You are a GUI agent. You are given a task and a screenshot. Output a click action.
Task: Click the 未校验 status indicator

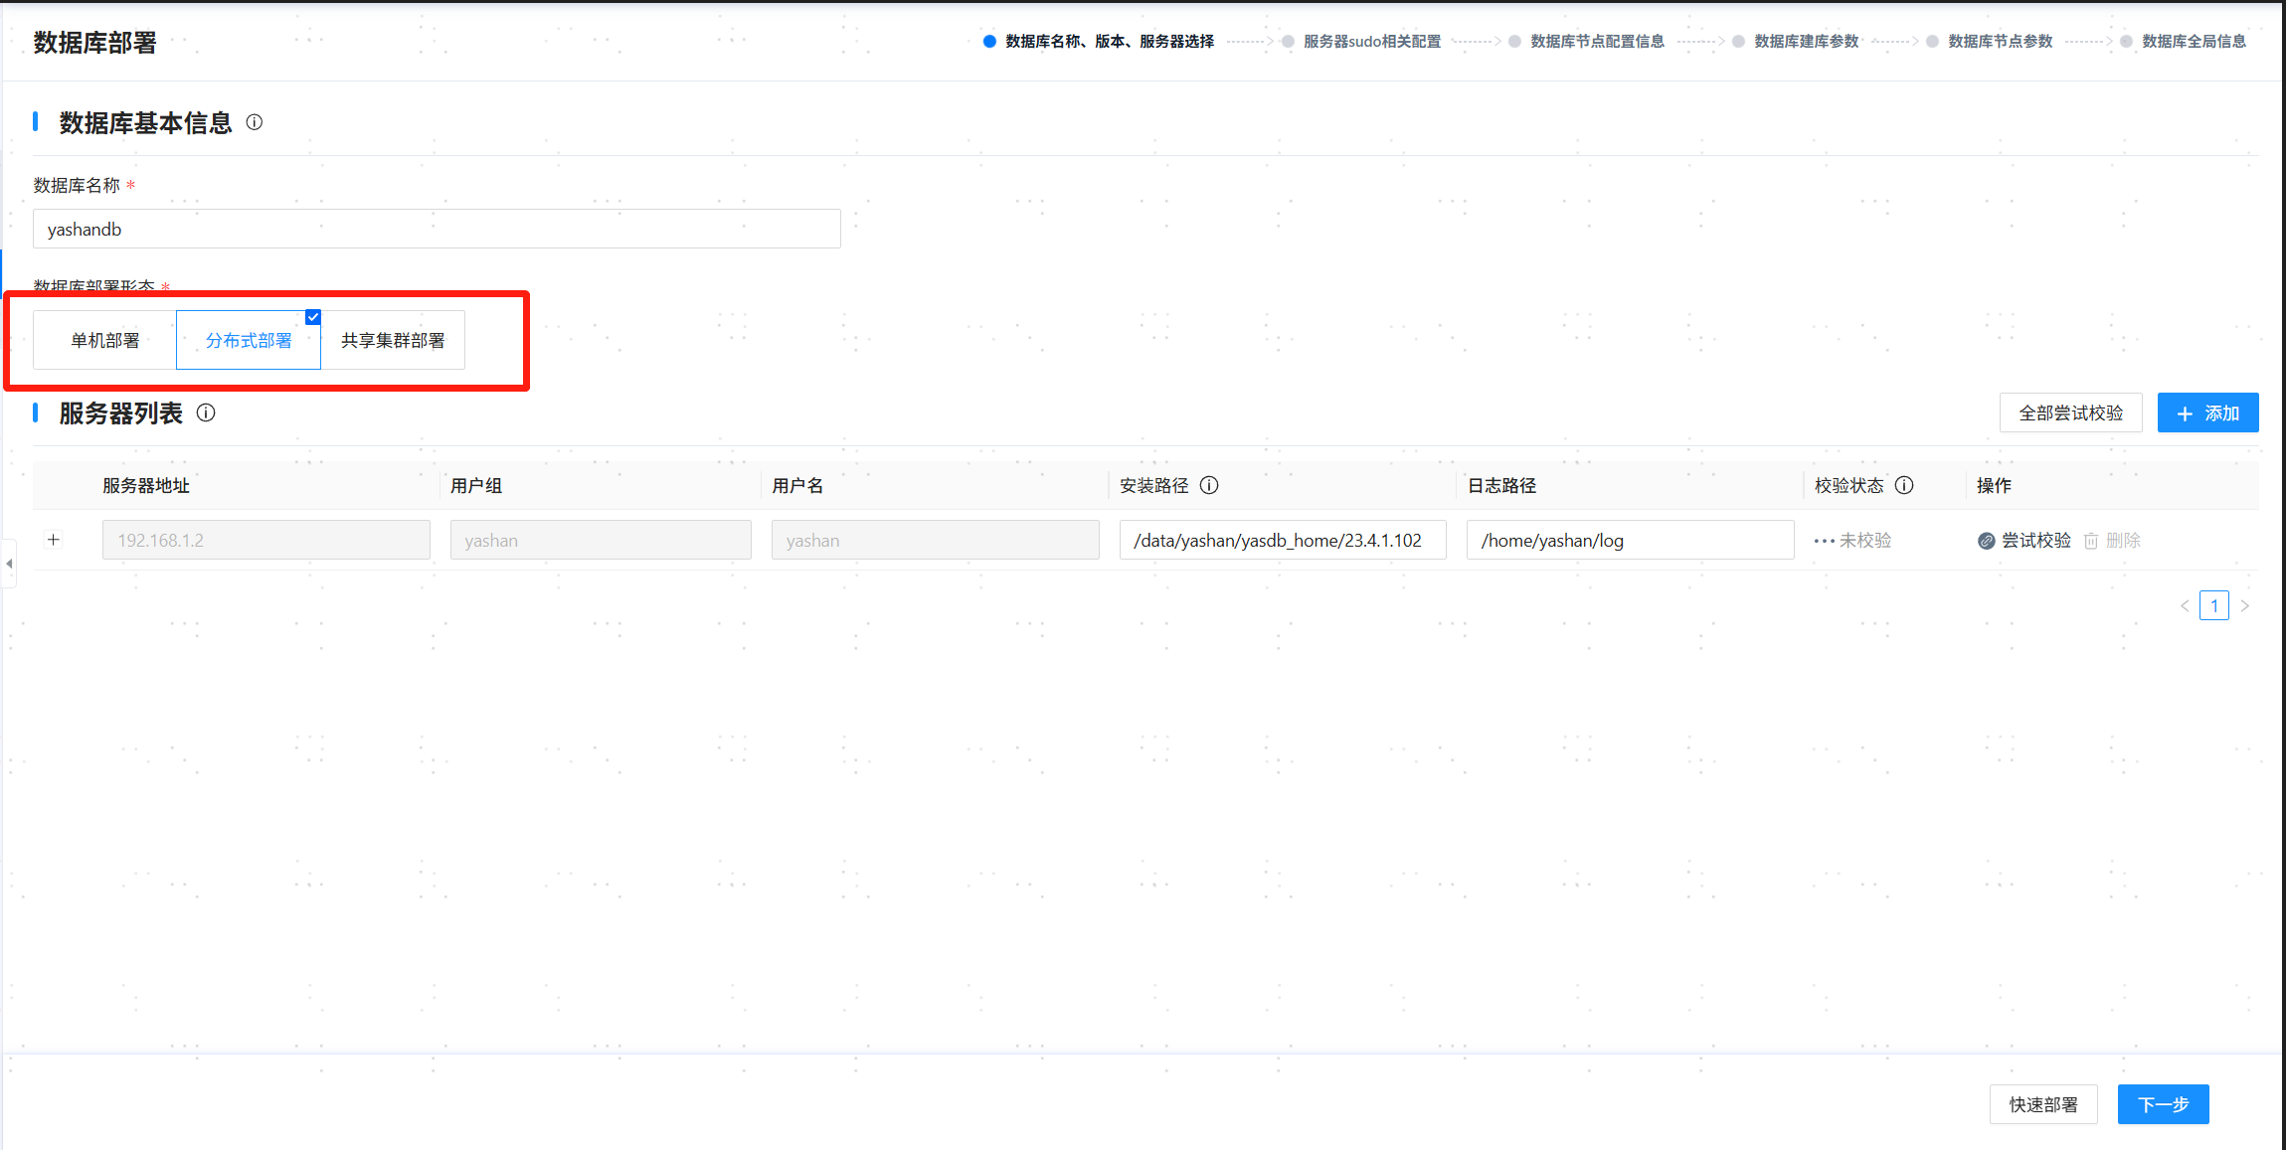pyautogui.click(x=1853, y=541)
